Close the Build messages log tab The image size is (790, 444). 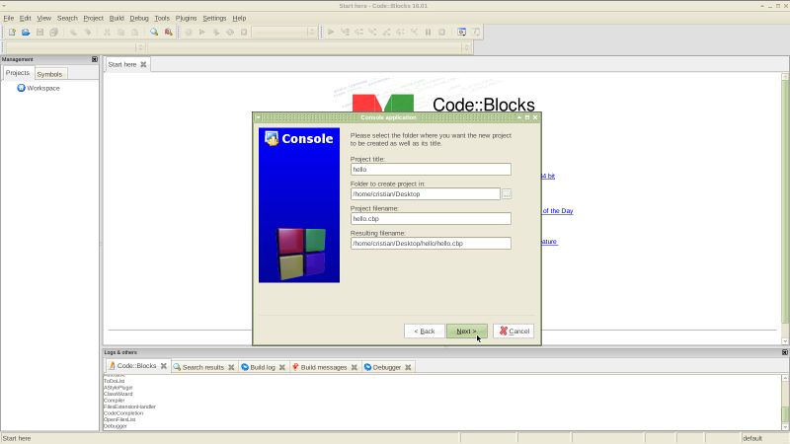355,367
